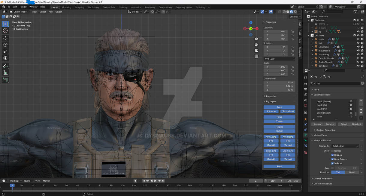Enable the Names checkbox

click(x=332, y=151)
